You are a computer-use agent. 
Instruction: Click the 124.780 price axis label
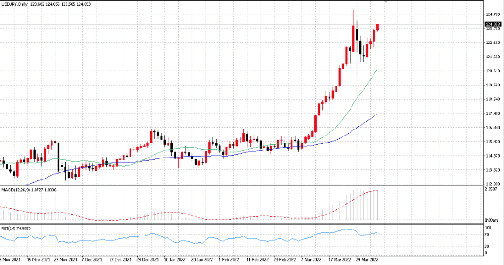(493, 14)
